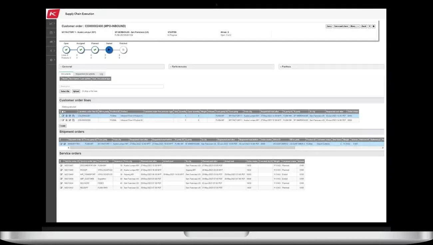
Task: Sort by Service order type column header
Action: click(88, 161)
